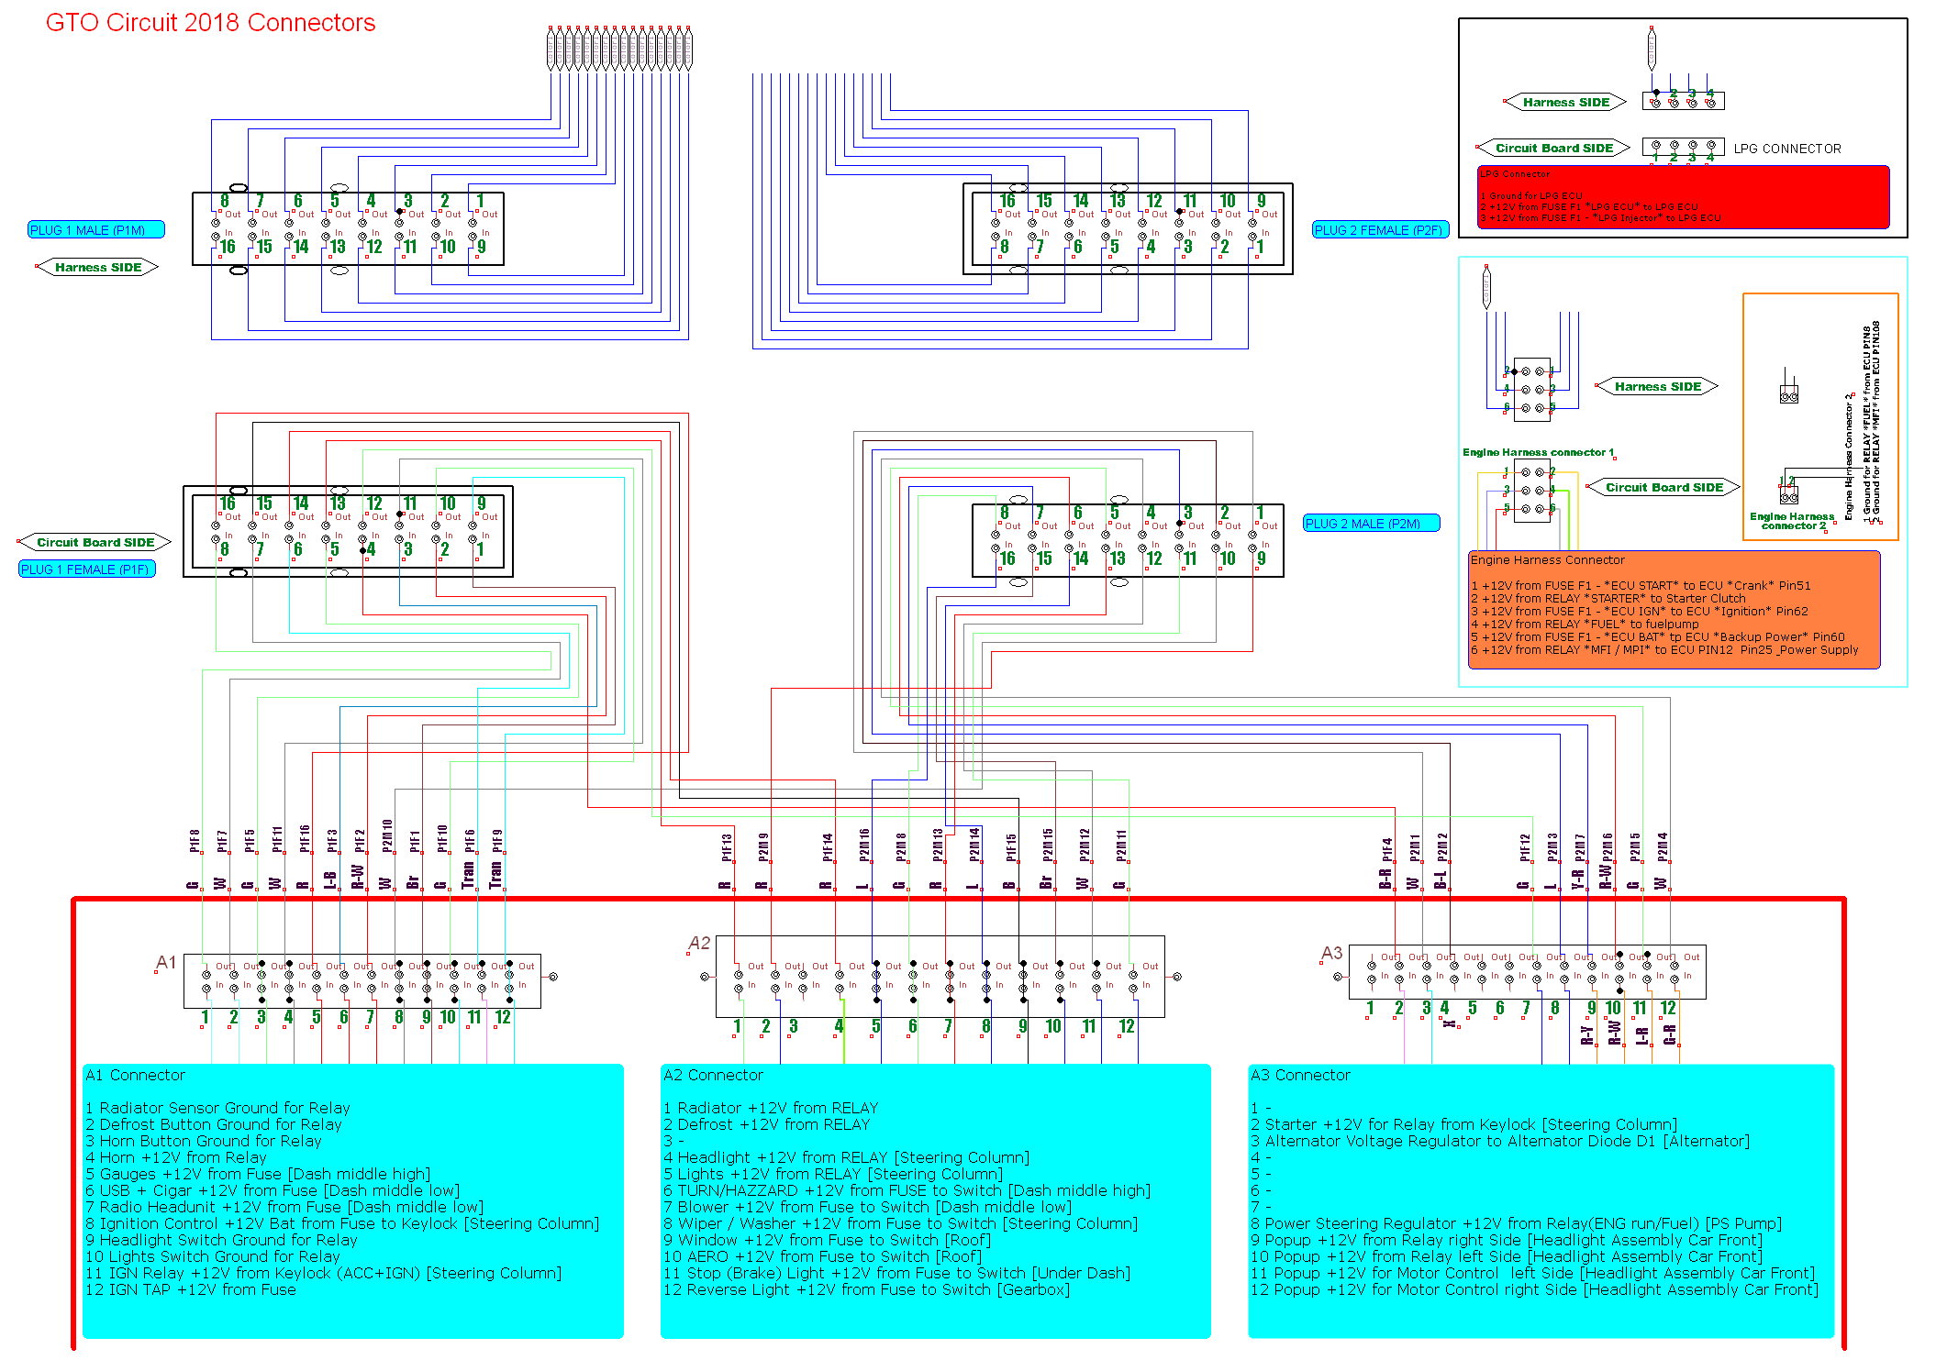Click '12 IGN TAP +12V from Fuse'

tap(191, 1290)
